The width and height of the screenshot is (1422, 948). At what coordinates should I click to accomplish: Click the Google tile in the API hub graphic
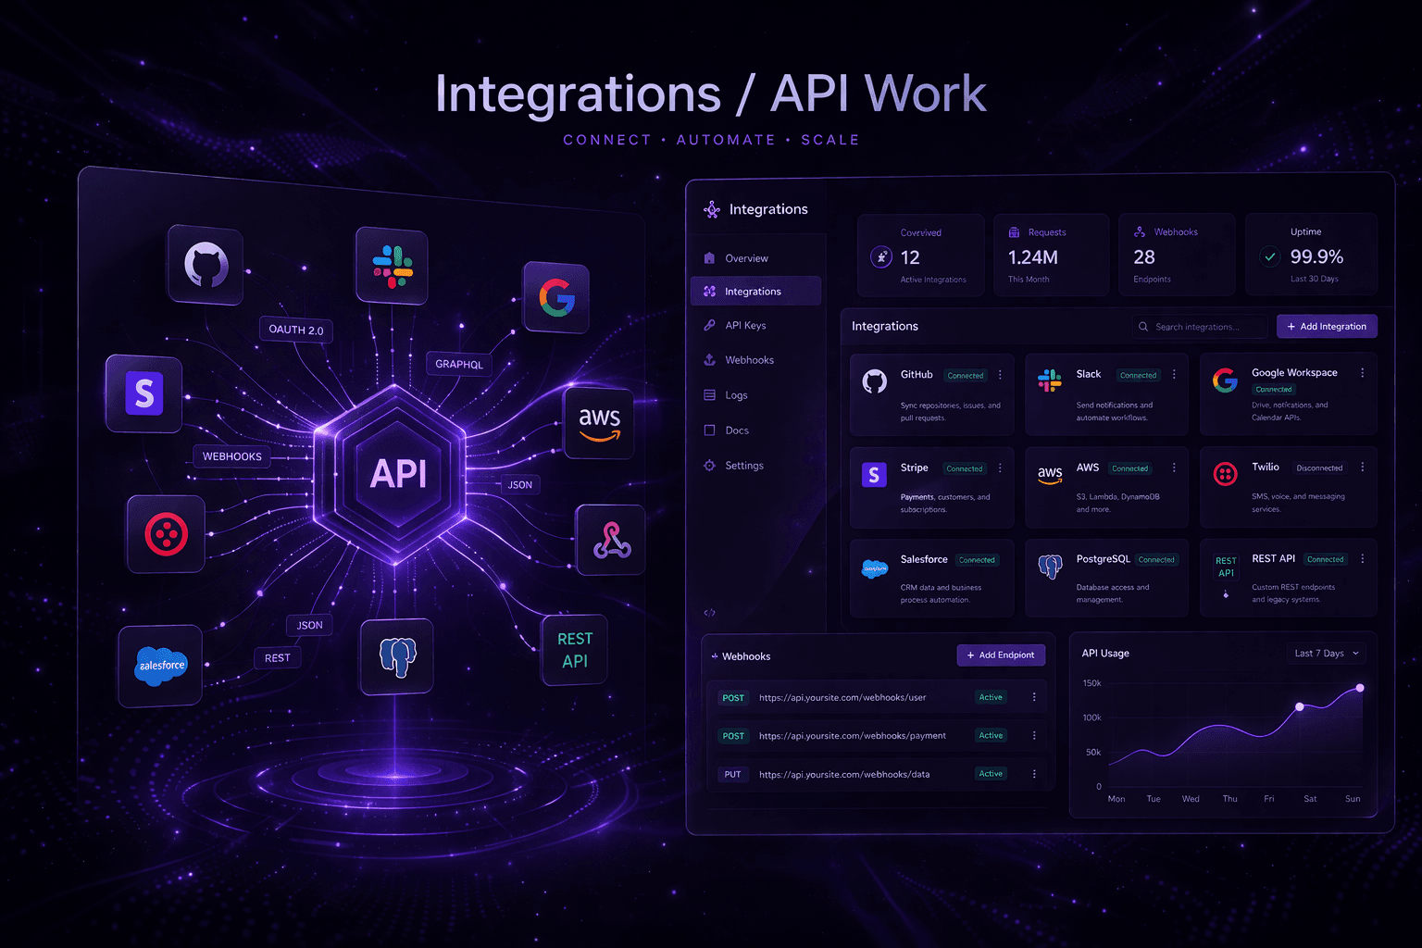[556, 298]
